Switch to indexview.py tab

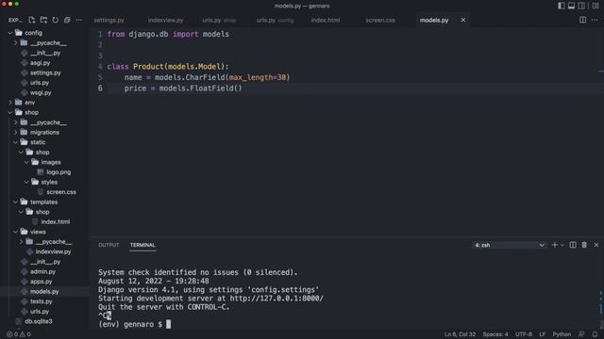(166, 20)
